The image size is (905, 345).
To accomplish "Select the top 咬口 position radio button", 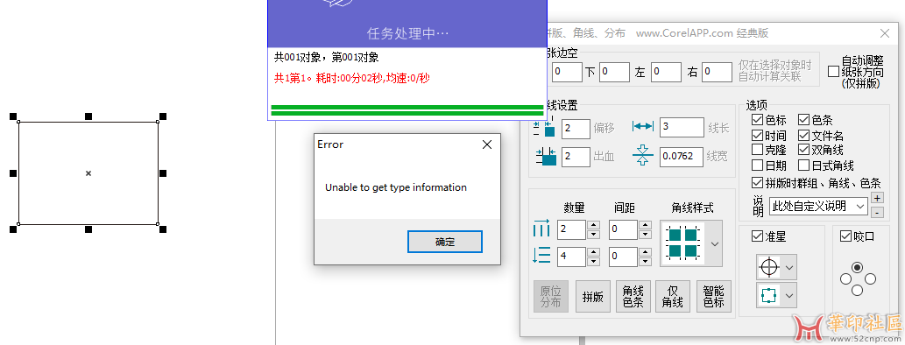I will pos(858,267).
